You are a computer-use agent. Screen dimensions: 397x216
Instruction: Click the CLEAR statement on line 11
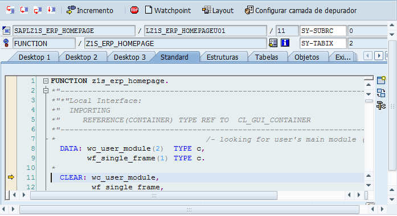point(109,177)
